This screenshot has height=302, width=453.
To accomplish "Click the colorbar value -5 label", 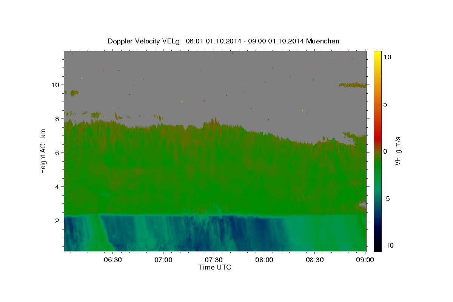I will click(x=387, y=198).
